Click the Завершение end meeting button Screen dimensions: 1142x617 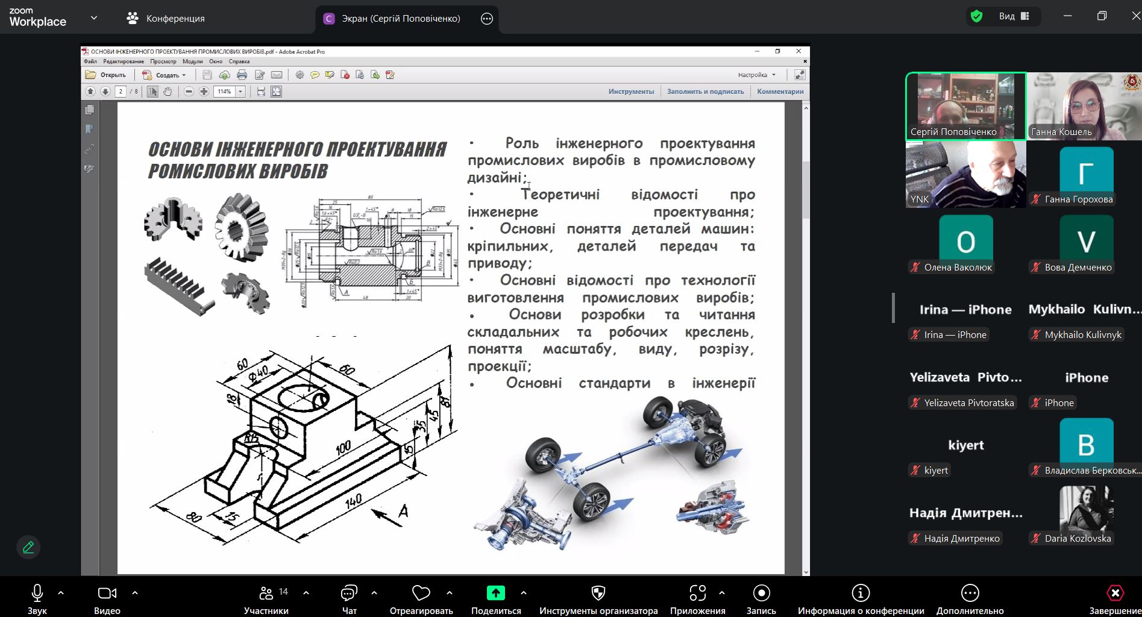[x=1115, y=594]
